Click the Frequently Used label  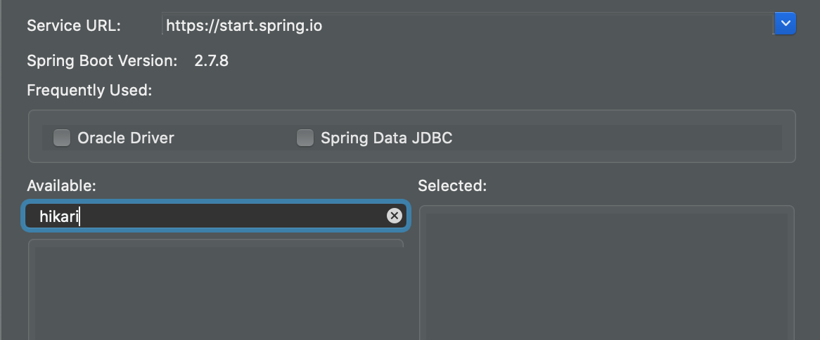[x=89, y=91]
